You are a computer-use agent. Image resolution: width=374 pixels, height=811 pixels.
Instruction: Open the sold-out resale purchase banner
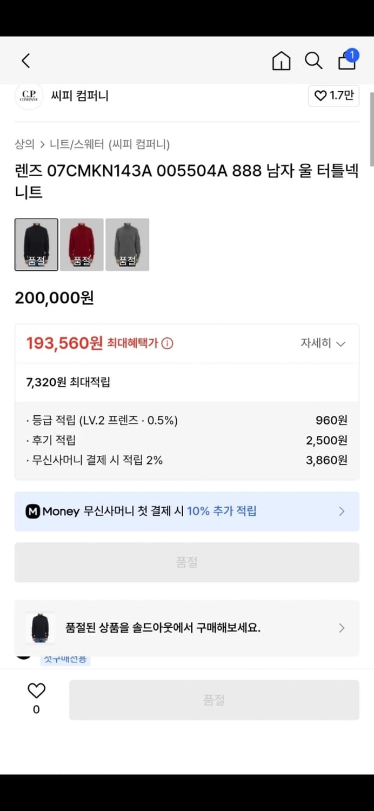186,628
